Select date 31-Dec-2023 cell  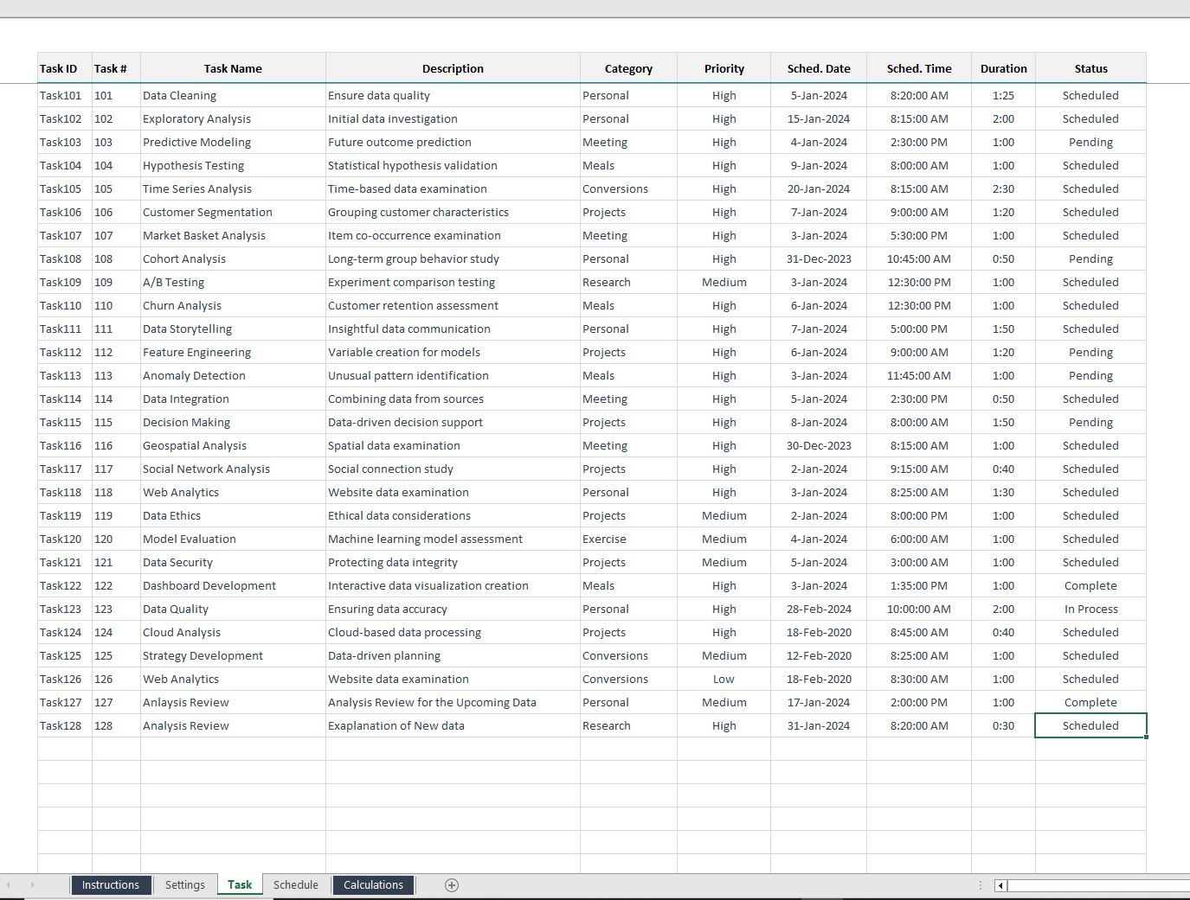tap(819, 259)
